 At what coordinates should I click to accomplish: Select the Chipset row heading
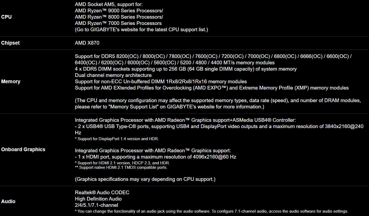click(x=10, y=43)
